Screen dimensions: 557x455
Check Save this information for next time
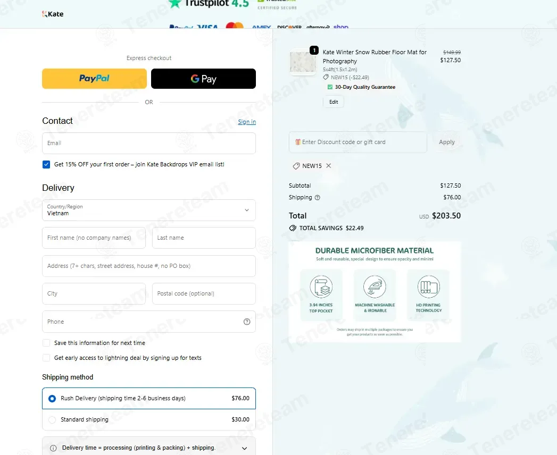(46, 343)
